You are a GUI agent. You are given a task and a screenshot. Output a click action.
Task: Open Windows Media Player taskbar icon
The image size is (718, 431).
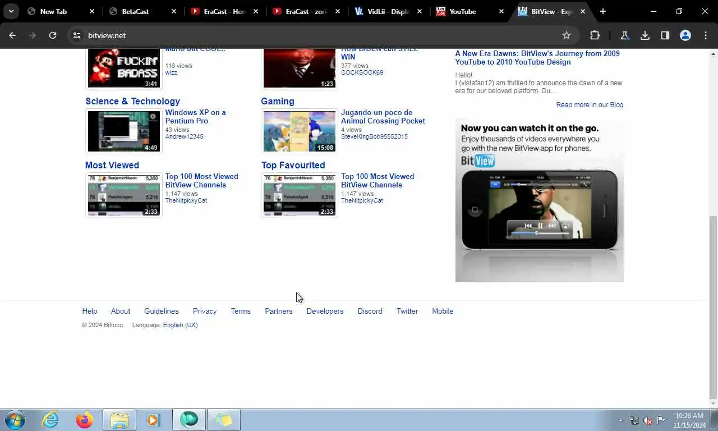(154, 420)
